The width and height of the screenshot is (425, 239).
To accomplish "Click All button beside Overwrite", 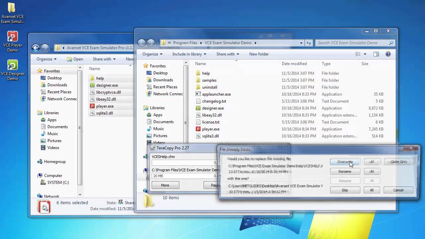I will 372,162.
